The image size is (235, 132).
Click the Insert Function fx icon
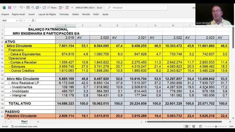pos(33,21)
